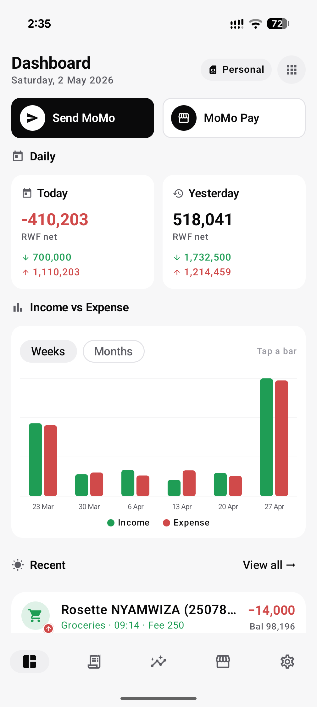Image resolution: width=317 pixels, height=707 pixels.
Task: Tap yesterday's net amount 518,041
Action: [x=203, y=220]
